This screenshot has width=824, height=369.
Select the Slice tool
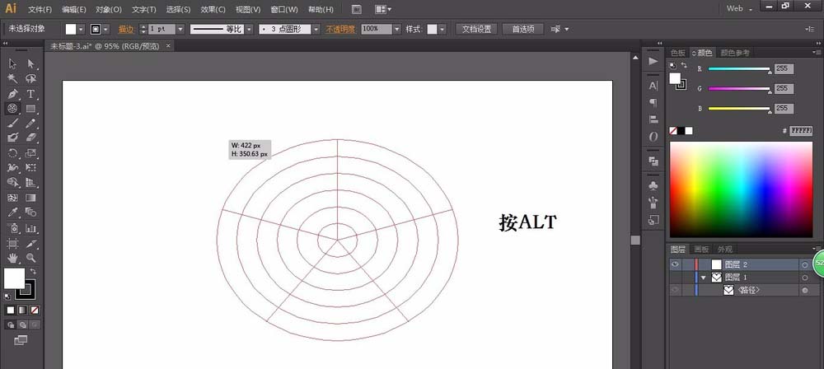(31, 243)
